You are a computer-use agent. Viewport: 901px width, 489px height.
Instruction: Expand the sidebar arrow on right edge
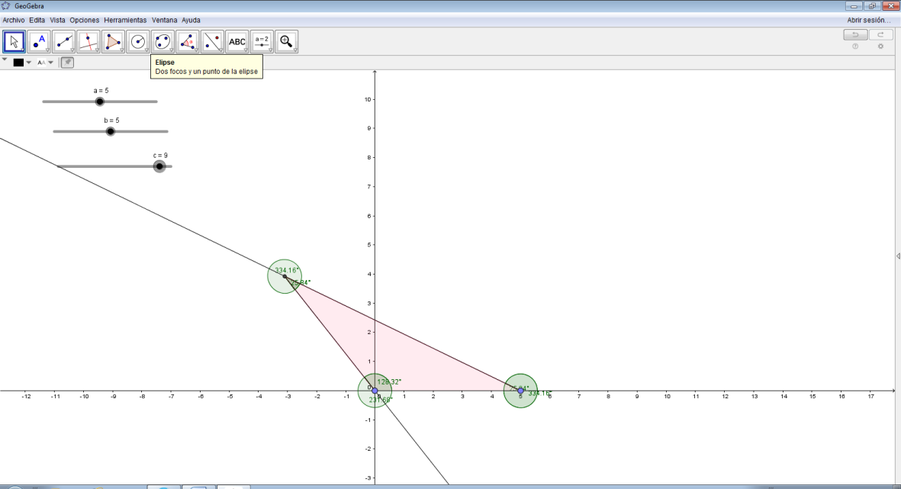(x=897, y=256)
